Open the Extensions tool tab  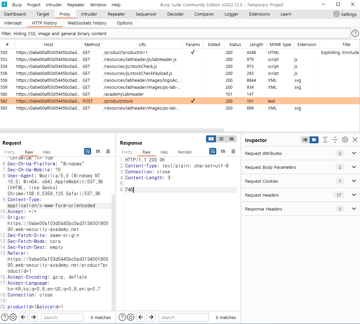point(259,14)
